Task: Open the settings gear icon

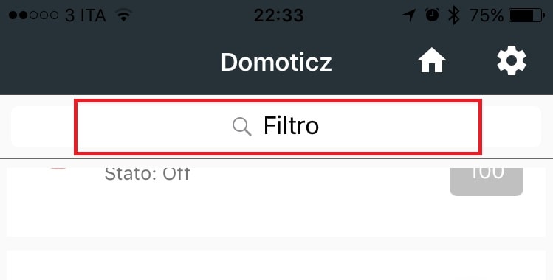Action: point(512,60)
